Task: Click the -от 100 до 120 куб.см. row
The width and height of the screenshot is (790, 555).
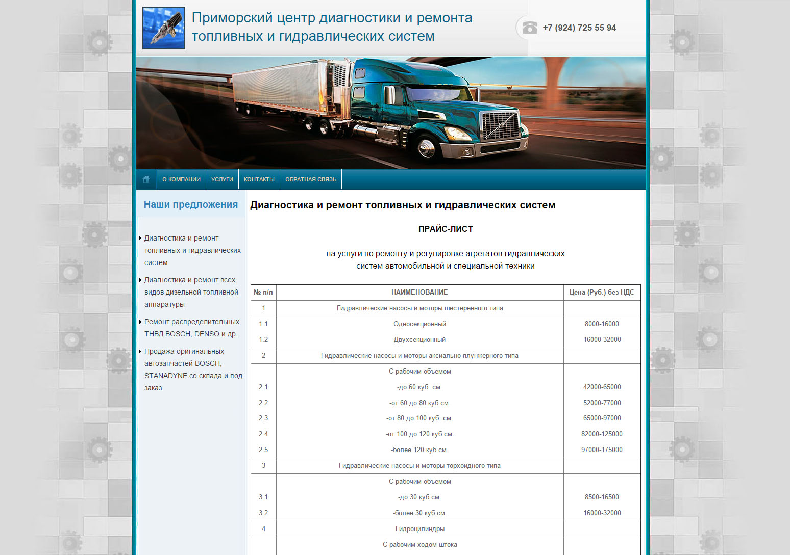Action: coord(419,434)
